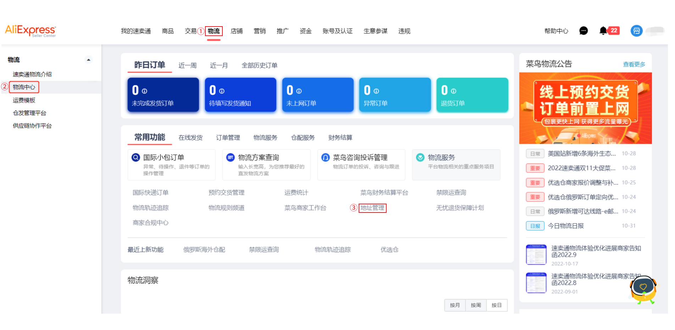
Task: Switch to 订单管理 function tab
Action: [x=228, y=138]
